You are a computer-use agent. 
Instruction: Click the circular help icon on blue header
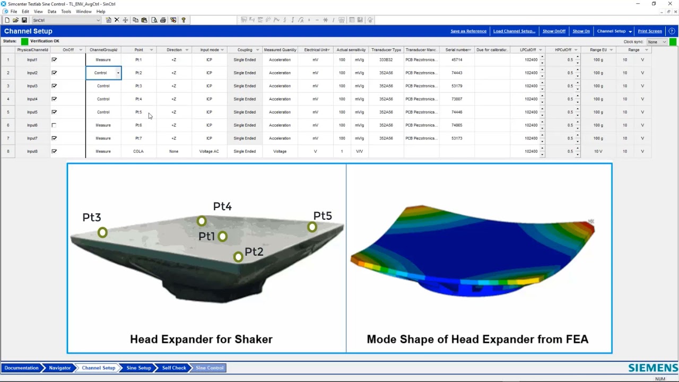(672, 31)
